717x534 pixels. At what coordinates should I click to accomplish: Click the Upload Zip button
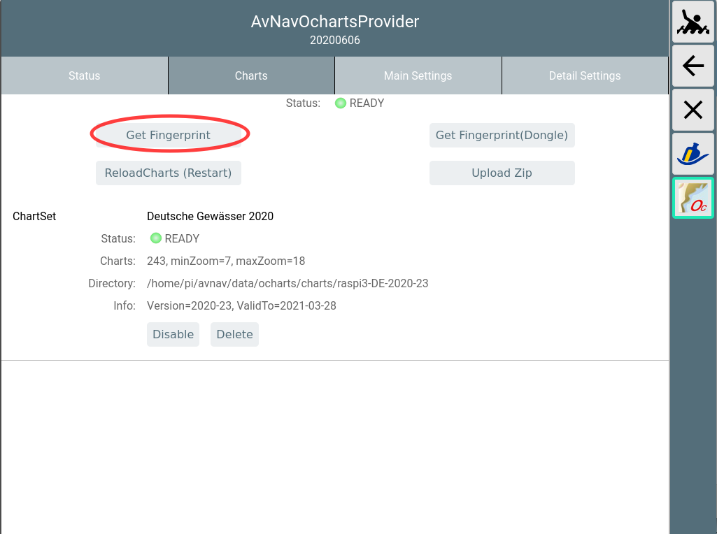[x=502, y=173]
